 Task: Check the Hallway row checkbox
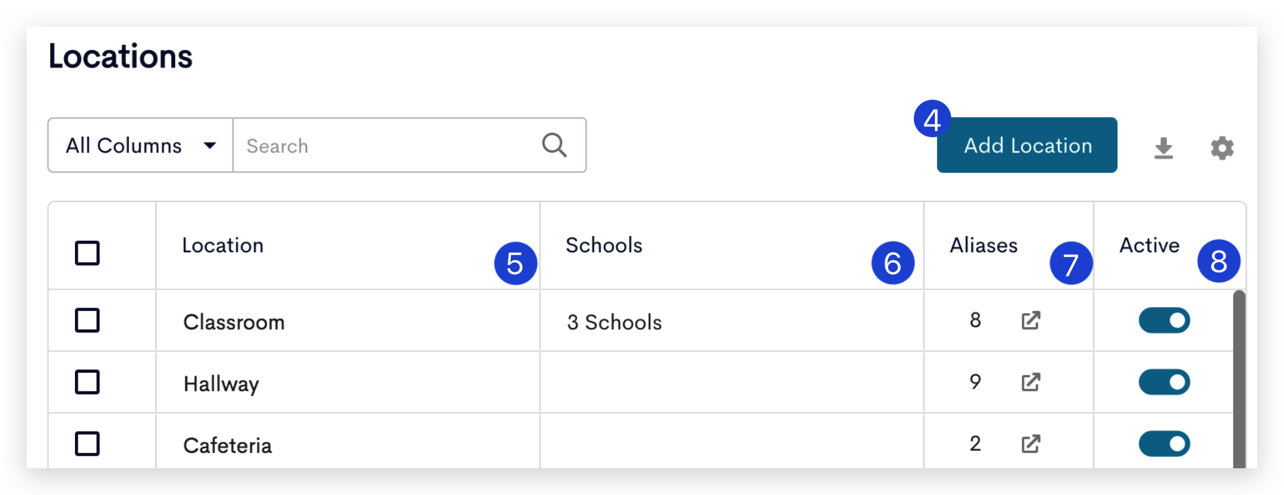pos(88,382)
